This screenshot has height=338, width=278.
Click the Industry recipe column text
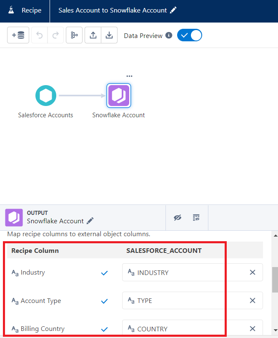pos(33,272)
